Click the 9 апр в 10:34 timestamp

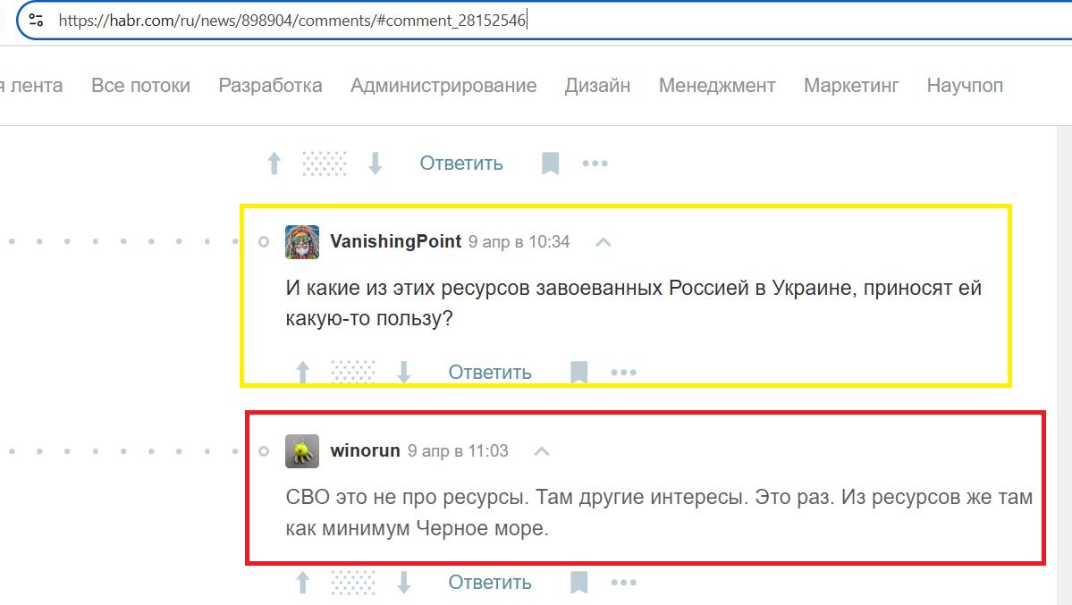pyautogui.click(x=519, y=242)
